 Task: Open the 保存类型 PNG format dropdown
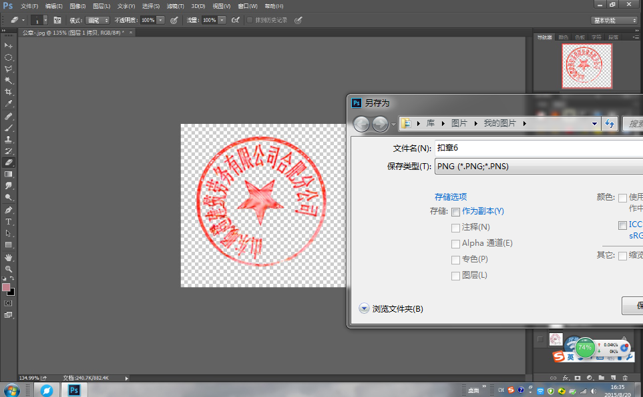tap(538, 166)
